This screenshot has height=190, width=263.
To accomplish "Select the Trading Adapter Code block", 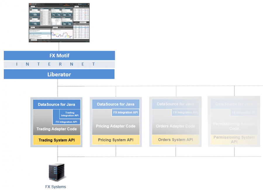I will pos(57,129).
